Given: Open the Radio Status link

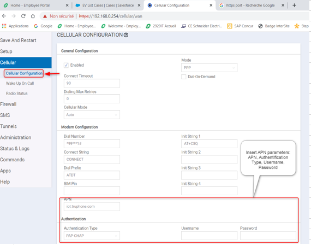Looking at the screenshot, I should 17,94.
